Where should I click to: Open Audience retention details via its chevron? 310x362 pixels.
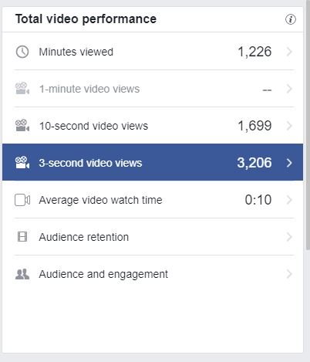coord(289,237)
